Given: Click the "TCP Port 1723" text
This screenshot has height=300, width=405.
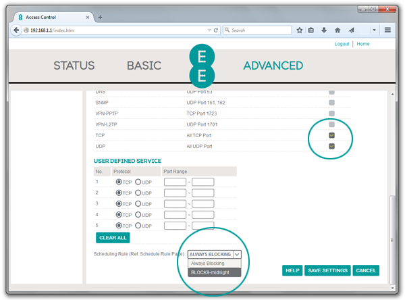Looking at the screenshot, I should pos(202,114).
